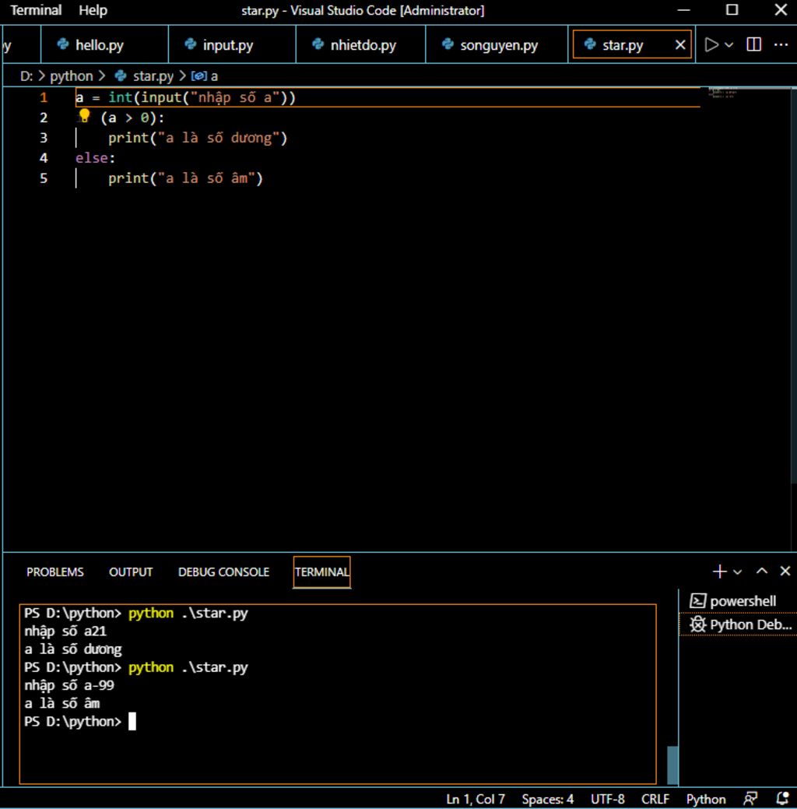Viewport: 797px width, 809px height.
Task: Select the TERMINAL panel tab
Action: pos(322,572)
